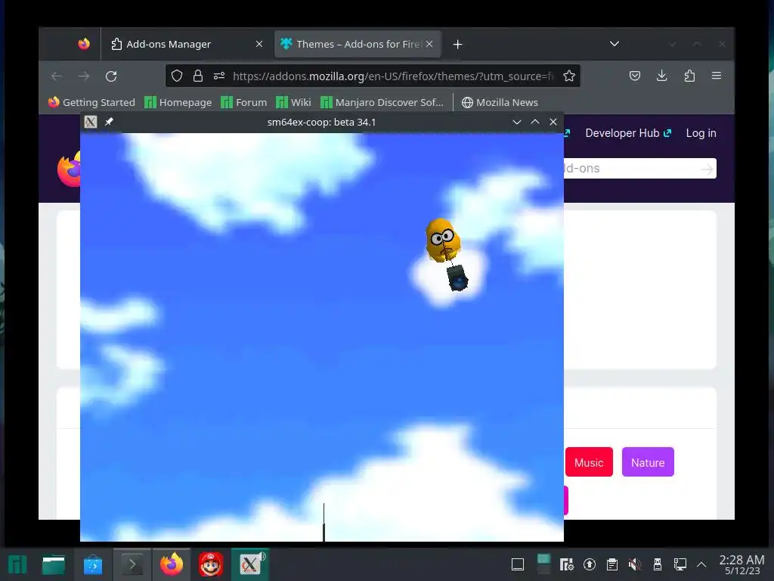The image size is (774, 581).
Task: Go back one page
Action: coord(57,76)
